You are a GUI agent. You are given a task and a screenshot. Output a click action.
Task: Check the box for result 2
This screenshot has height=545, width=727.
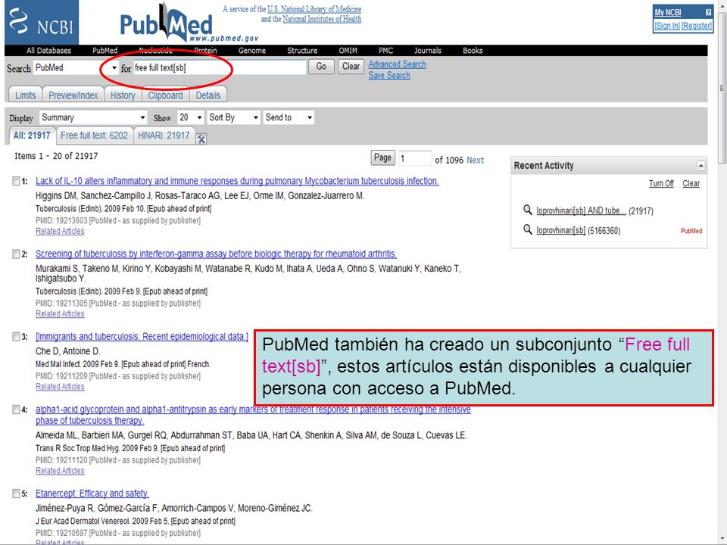click(16, 254)
